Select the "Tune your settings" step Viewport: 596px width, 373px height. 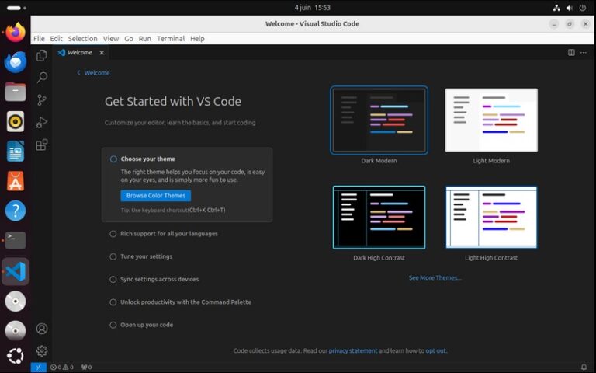[x=146, y=256]
